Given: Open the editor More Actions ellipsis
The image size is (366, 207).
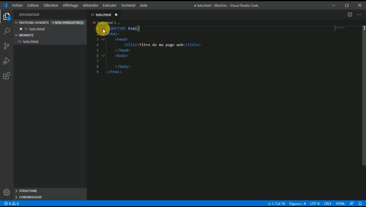Looking at the screenshot, I should (359, 15).
